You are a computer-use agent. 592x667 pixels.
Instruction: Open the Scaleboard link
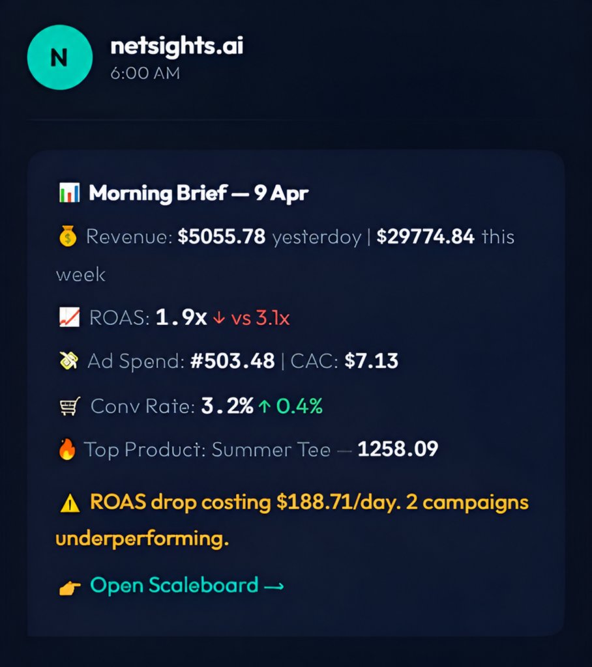click(186, 586)
